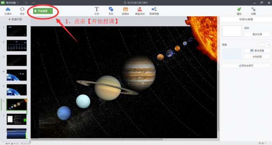
Task: Click Jupiter on the slide canvas
Action: (138, 73)
